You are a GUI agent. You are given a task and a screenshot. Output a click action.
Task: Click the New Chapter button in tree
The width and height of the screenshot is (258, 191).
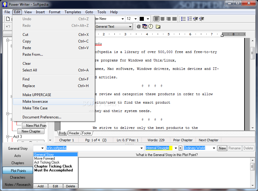(31, 131)
